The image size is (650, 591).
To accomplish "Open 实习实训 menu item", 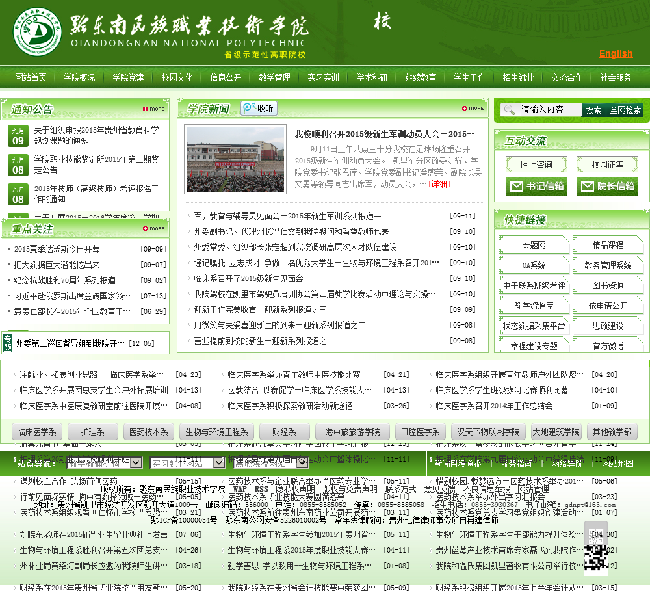I will 323,77.
